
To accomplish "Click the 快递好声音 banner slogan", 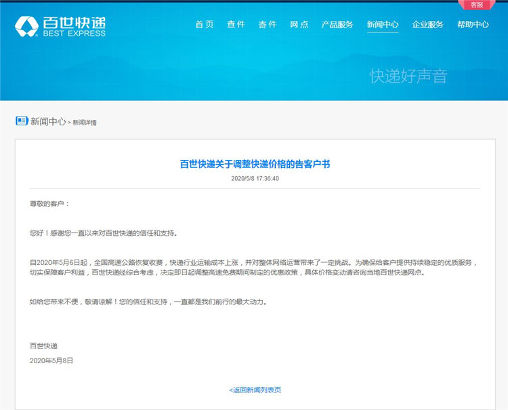I will pos(408,77).
